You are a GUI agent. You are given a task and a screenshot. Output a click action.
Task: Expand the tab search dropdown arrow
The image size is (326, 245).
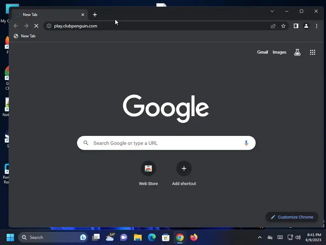pos(272,11)
